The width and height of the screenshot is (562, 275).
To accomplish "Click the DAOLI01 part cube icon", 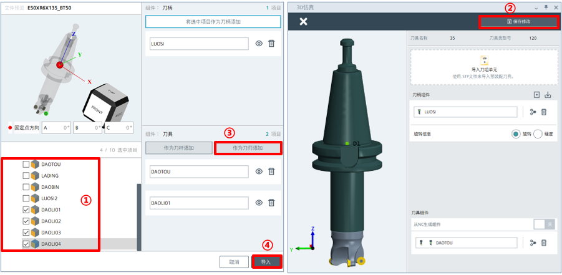I will point(35,210).
